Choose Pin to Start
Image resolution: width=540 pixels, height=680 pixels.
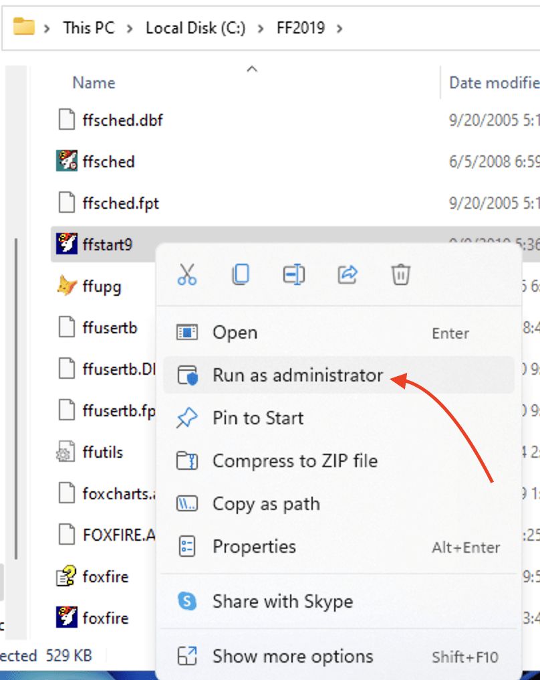point(339,418)
